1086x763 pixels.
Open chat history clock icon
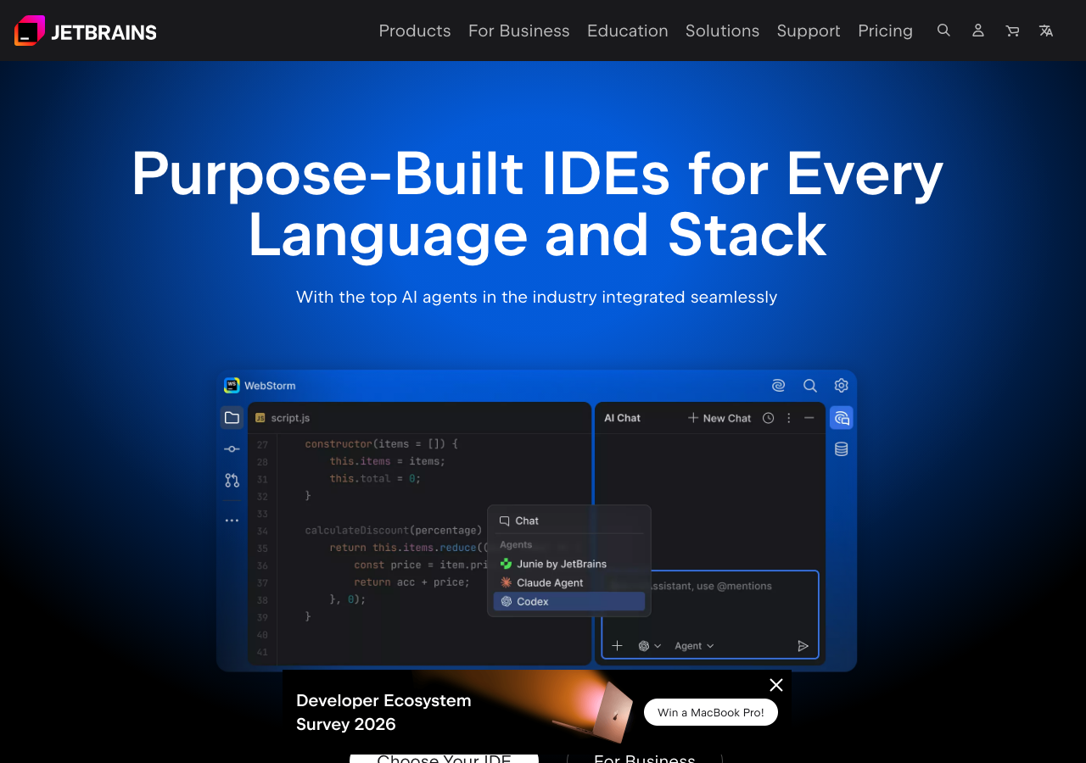768,418
